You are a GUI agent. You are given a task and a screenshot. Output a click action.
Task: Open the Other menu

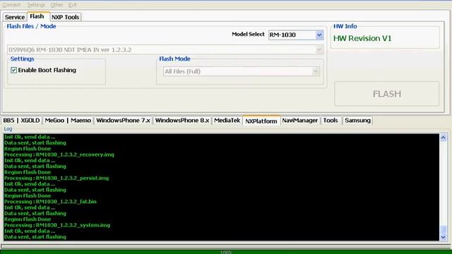(x=56, y=5)
